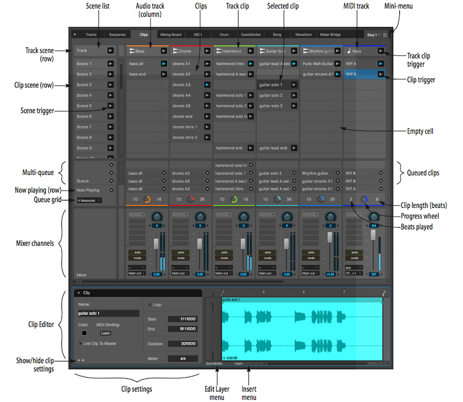Click the MIDI Binding Learn button
The image size is (463, 402).
[x=105, y=333]
